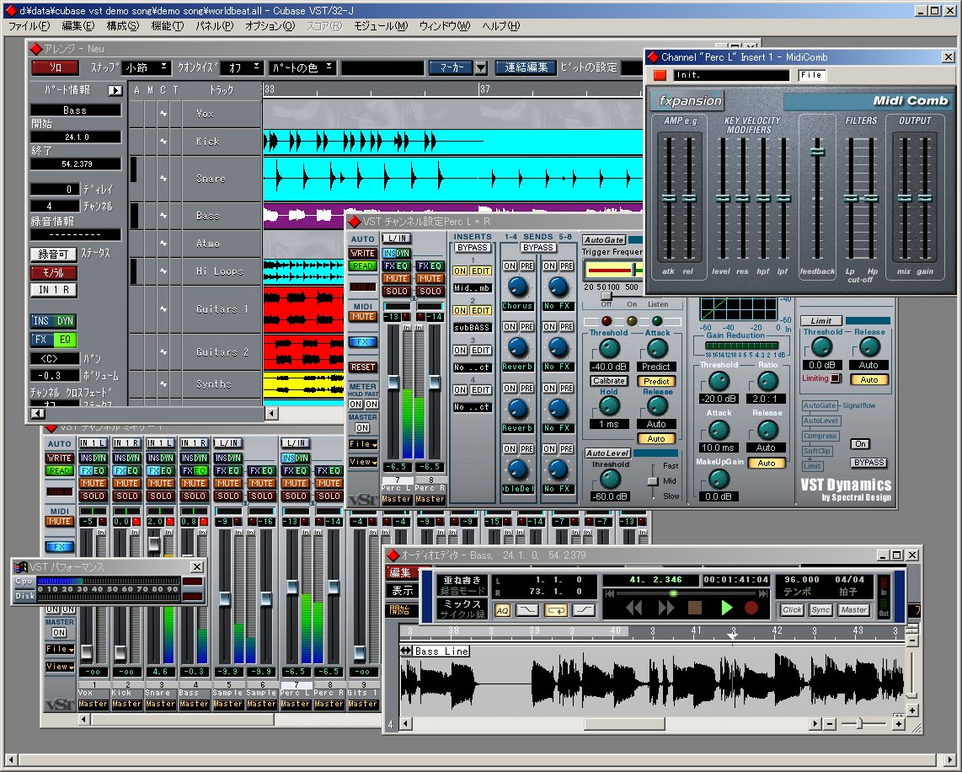Screen dimensions: 962x772
Task: Enable the punch-in button in the transport bar
Action: point(527,610)
